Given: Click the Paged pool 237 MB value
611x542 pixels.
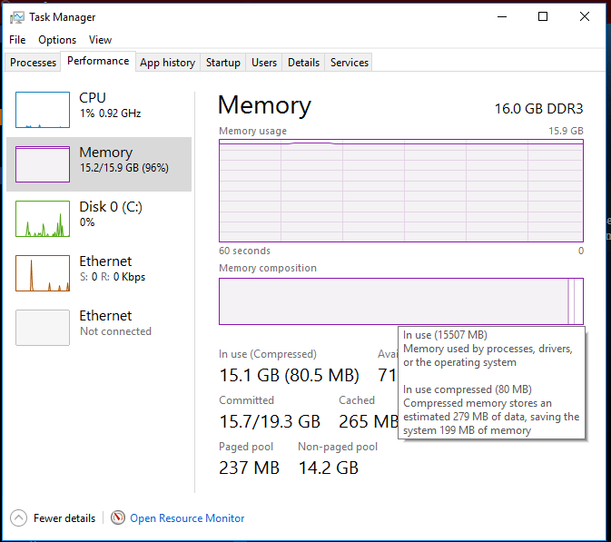Looking at the screenshot, I should tap(249, 468).
